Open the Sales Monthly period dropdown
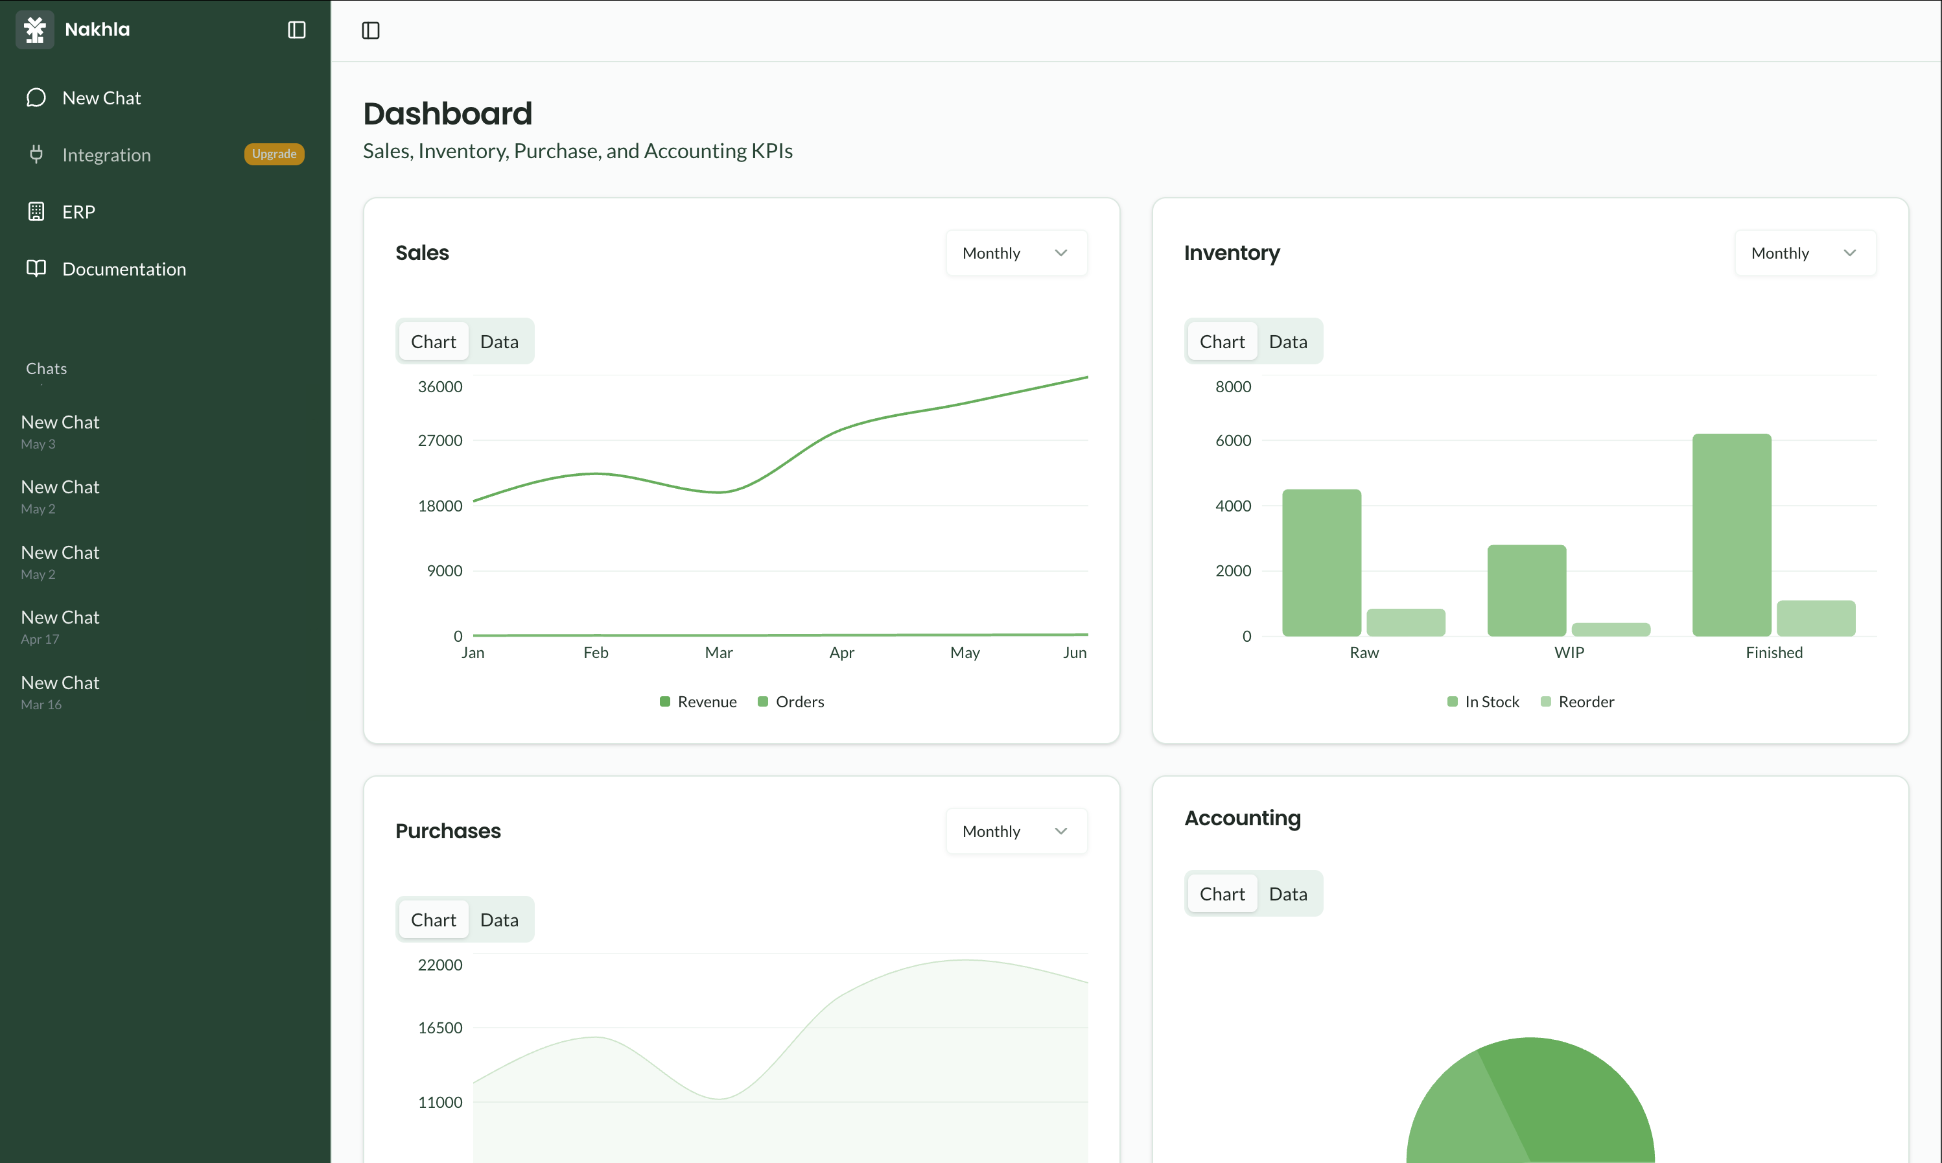This screenshot has height=1163, width=1942. (x=1016, y=253)
